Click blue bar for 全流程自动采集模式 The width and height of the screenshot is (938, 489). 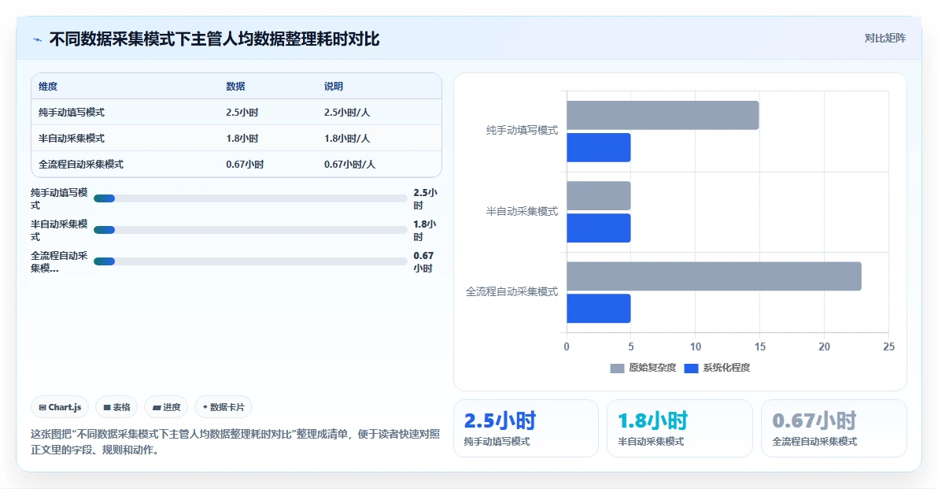599,308
